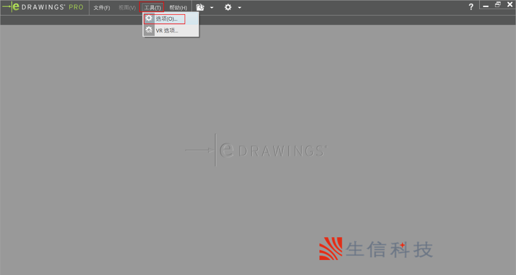Choose 选项(O)... from the menu
This screenshot has width=516, height=275.
click(171, 19)
